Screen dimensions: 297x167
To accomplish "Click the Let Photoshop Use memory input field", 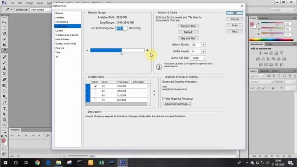I will [121, 28].
